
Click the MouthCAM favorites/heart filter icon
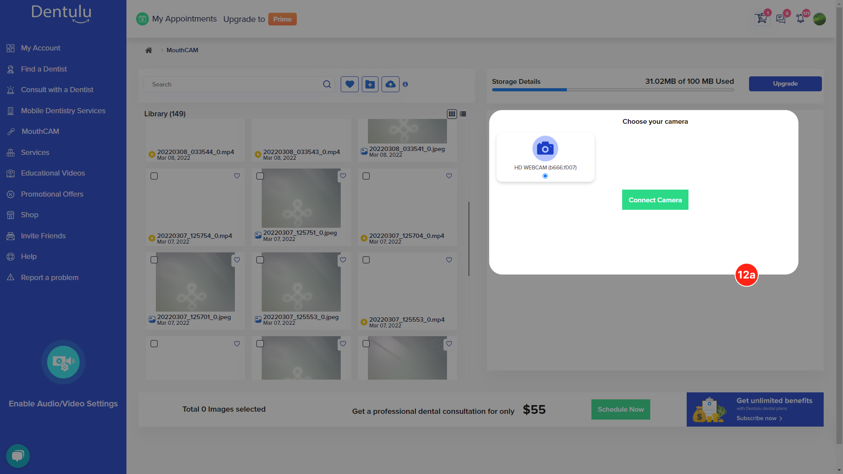tap(349, 85)
